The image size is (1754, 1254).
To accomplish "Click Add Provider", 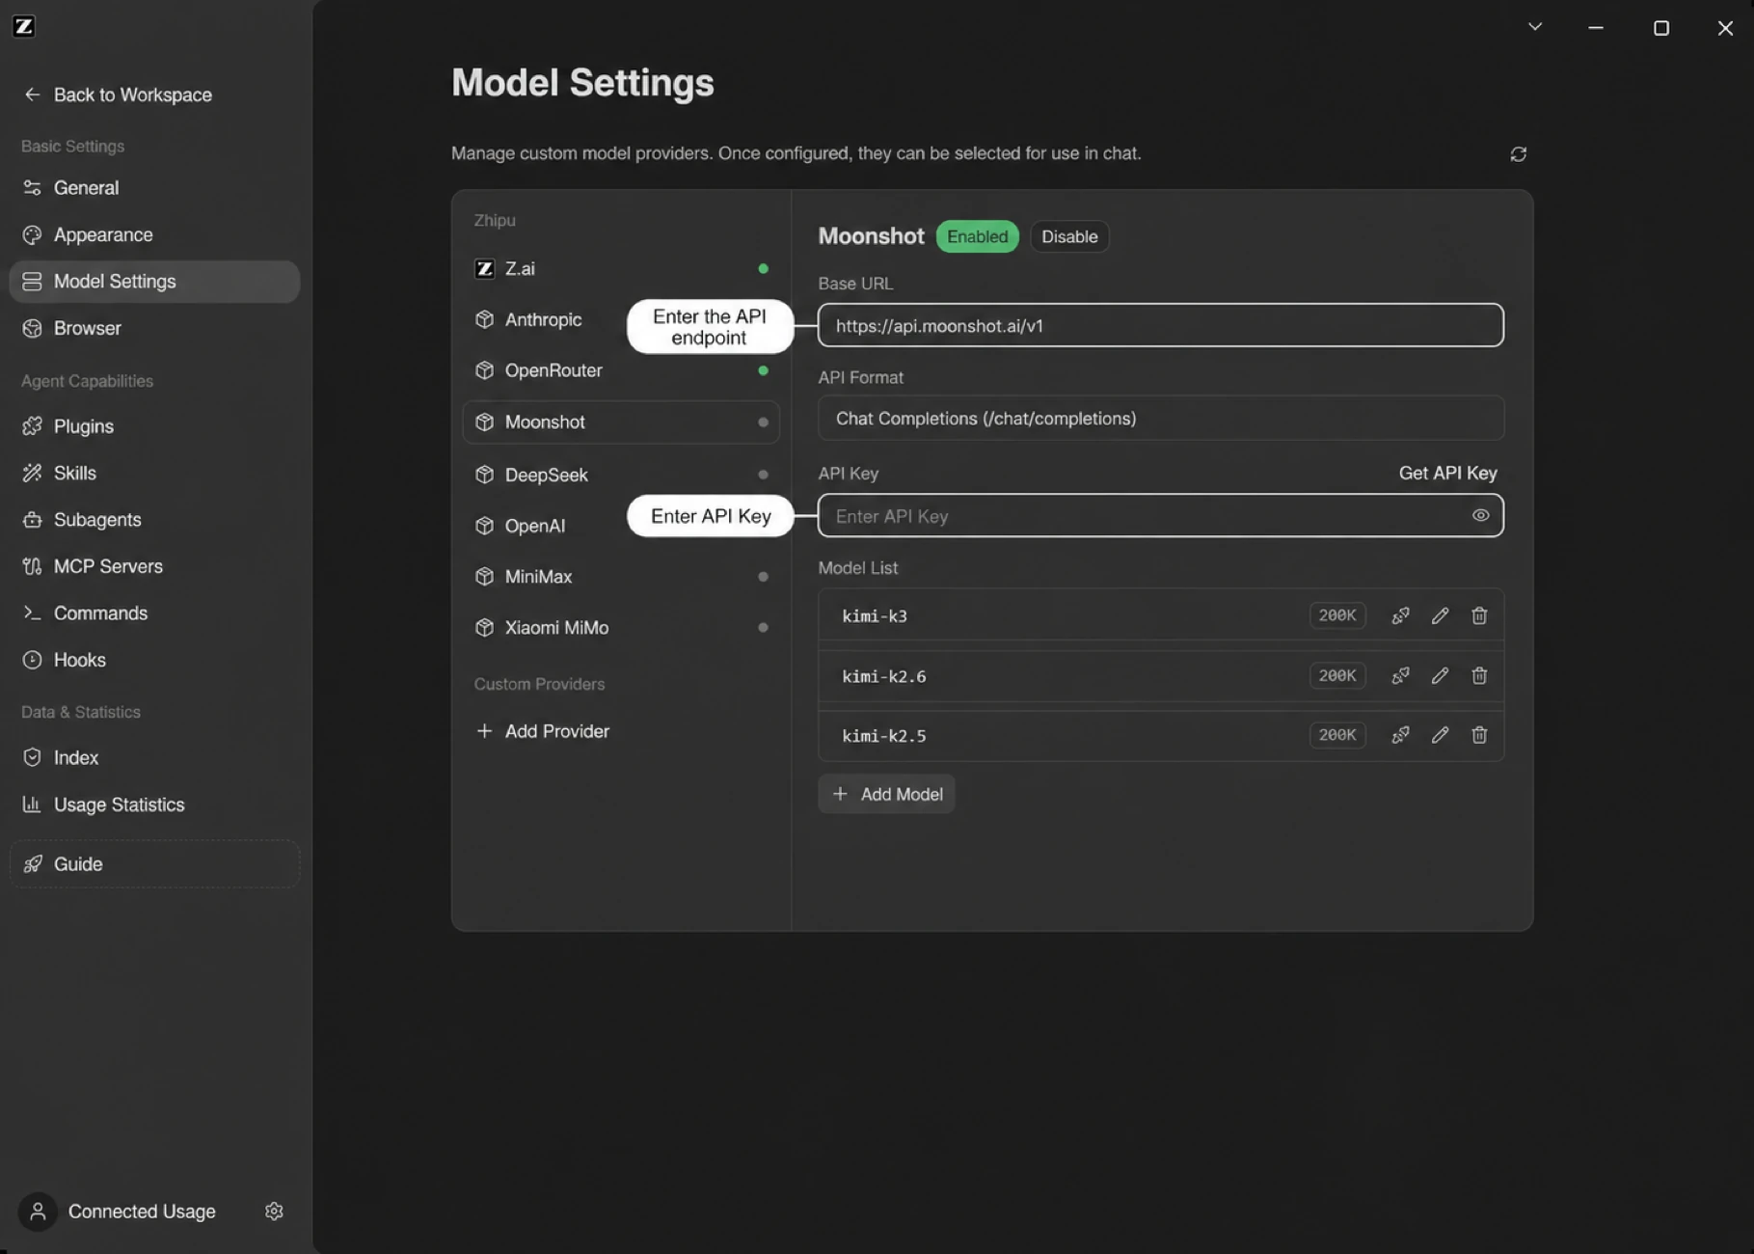I will (x=543, y=731).
